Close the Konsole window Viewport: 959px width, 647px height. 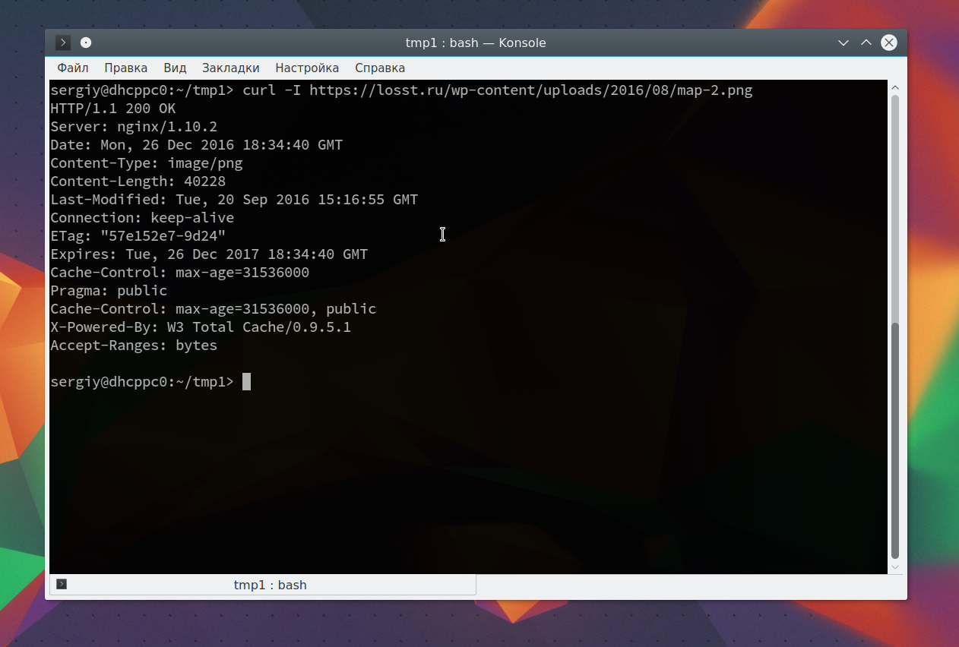pos(889,43)
